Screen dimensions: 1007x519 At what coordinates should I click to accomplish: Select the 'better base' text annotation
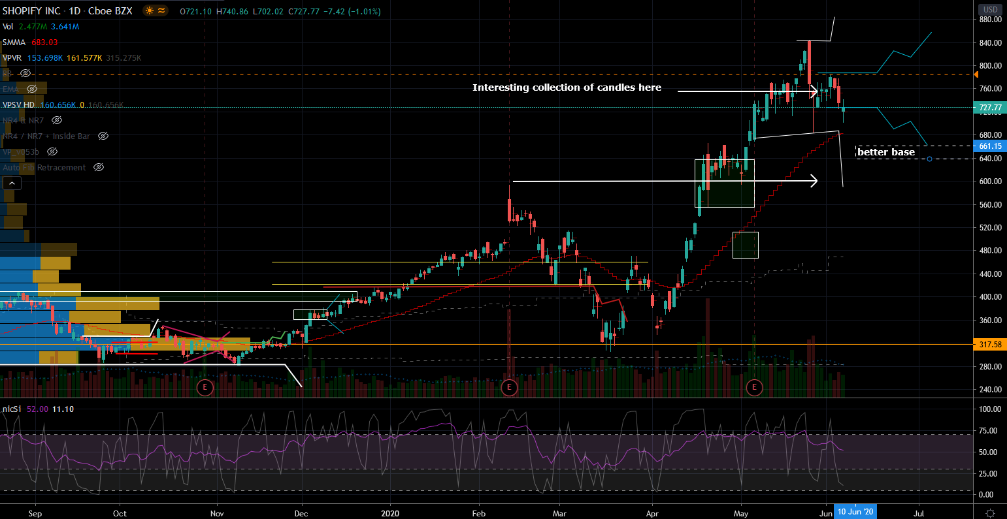[x=886, y=152]
